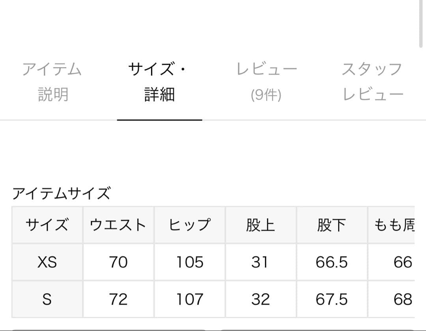Select the XS size row
Viewport: 426px width, 331px height.
pos(47,262)
